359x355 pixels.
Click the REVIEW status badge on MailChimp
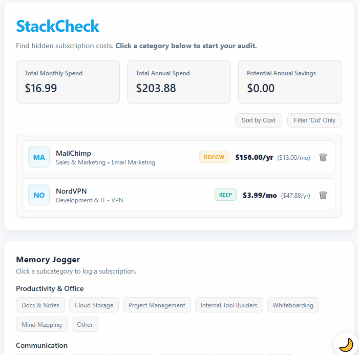click(214, 157)
